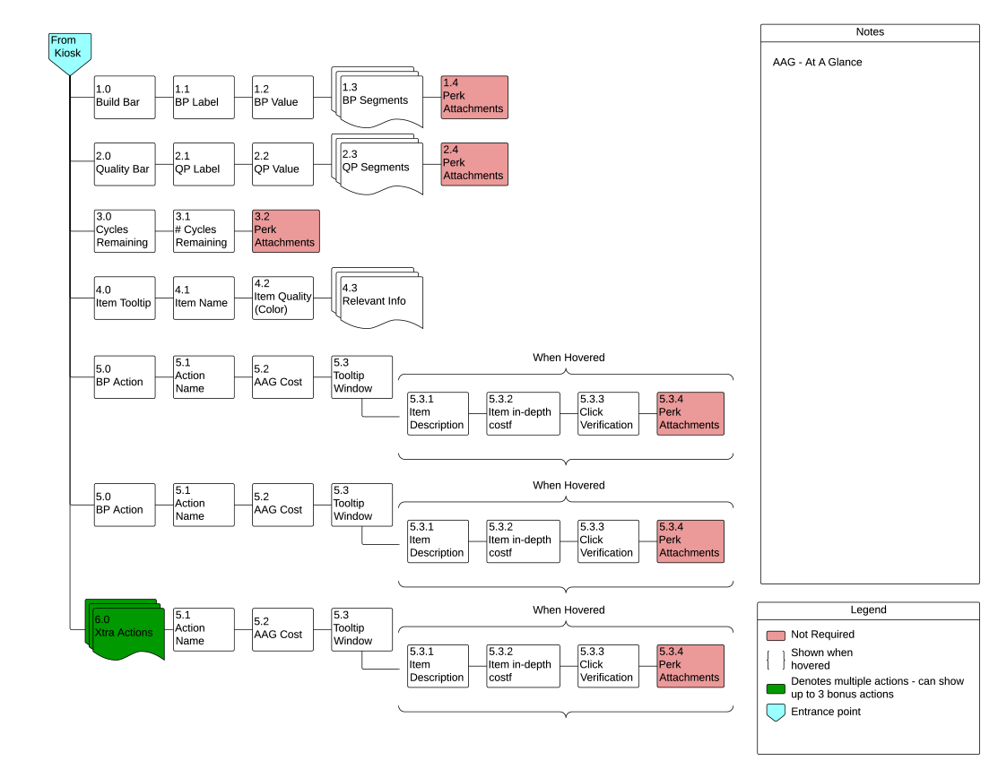This screenshot has height=778, width=998.
Task: Click the Legend panel title
Action: (868, 610)
